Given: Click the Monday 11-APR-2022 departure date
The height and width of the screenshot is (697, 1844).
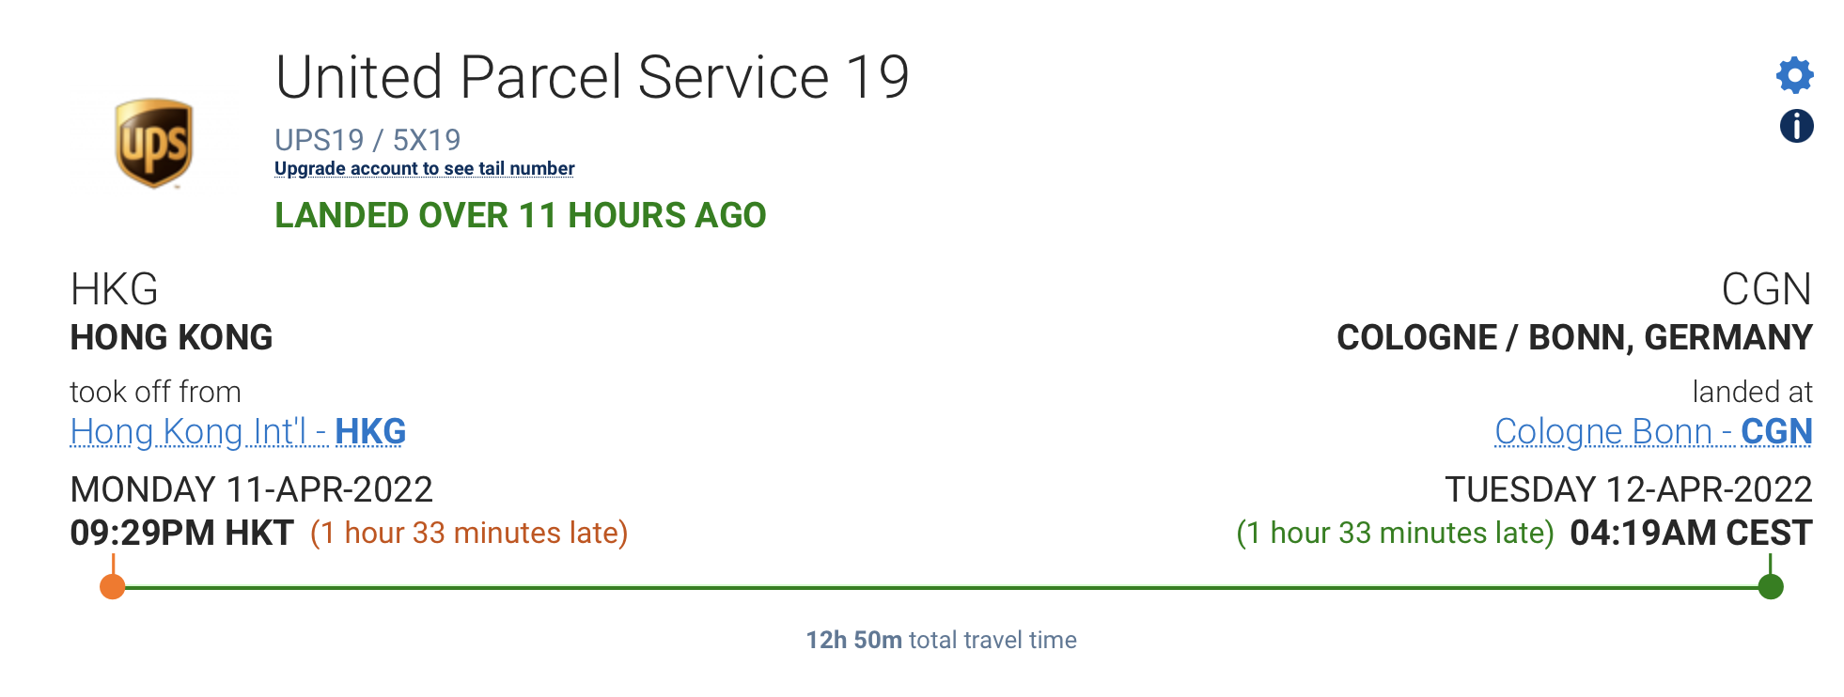Looking at the screenshot, I should 251,489.
